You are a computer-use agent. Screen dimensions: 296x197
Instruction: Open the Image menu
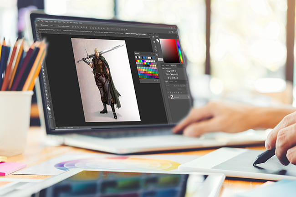(46, 21)
